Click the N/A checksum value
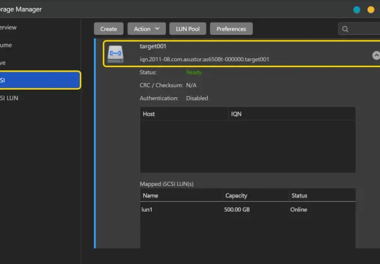Viewport: 380px width, 264px height. [191, 86]
